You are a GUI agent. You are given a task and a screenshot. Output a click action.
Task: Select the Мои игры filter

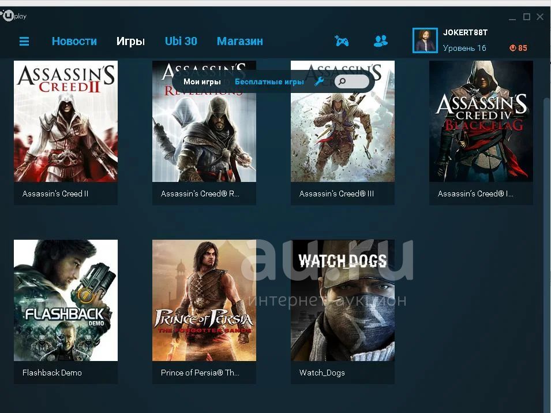[202, 81]
